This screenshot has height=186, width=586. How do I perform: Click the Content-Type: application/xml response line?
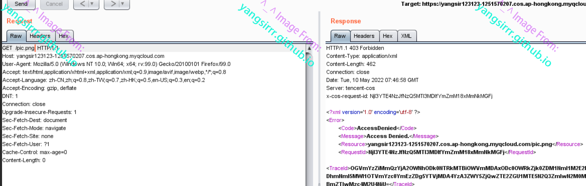click(361, 56)
